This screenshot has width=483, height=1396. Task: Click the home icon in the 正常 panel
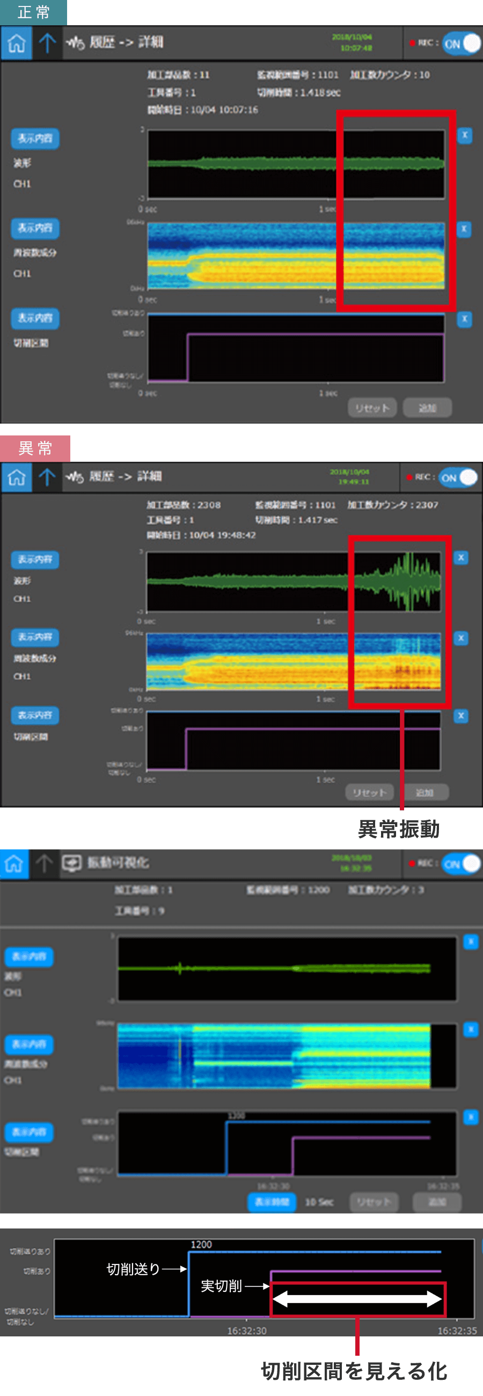click(16, 43)
